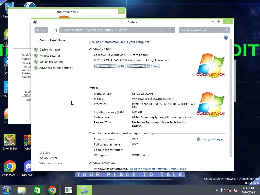Screen dimensions: 260x195
Task: Open the Start button orb
Action: click(x=7, y=190)
